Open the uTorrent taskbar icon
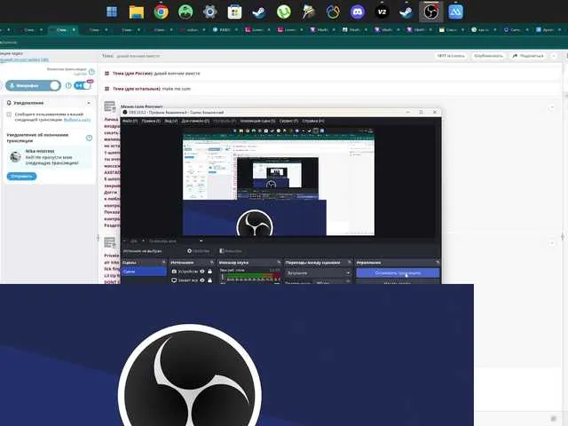The height and width of the screenshot is (426, 568). (284, 12)
